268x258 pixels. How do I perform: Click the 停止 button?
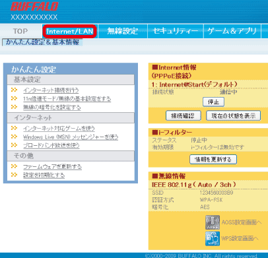click(213, 102)
